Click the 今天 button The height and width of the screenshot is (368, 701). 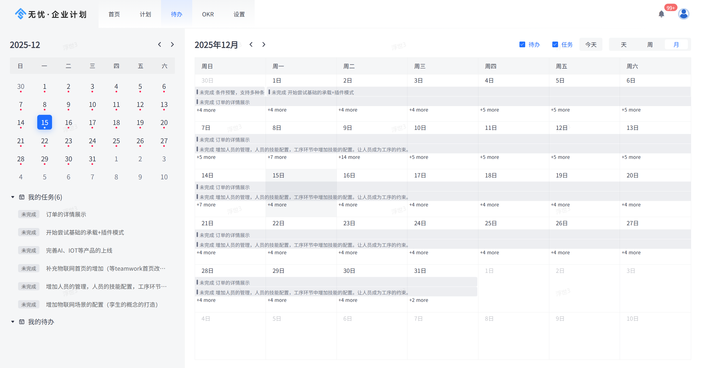(x=591, y=45)
